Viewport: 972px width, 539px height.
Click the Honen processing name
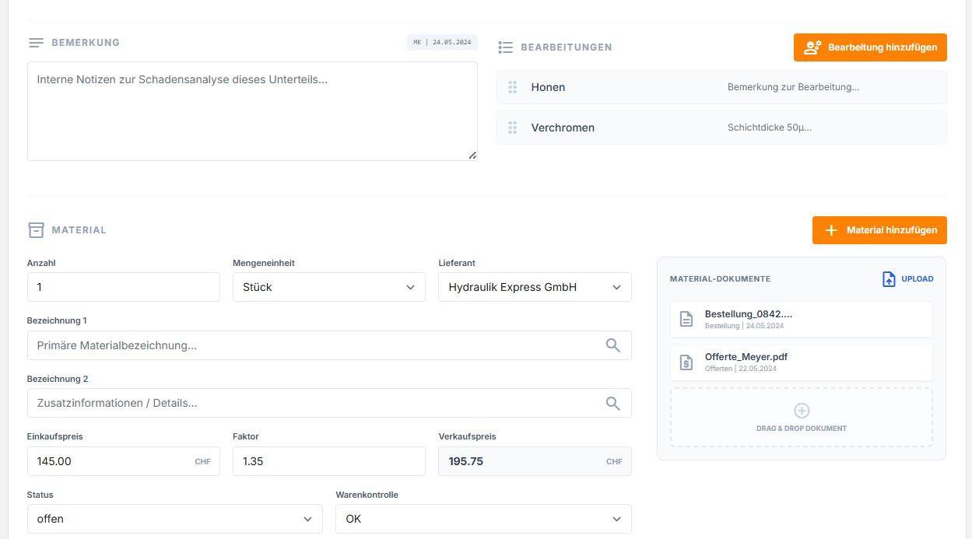click(x=548, y=87)
